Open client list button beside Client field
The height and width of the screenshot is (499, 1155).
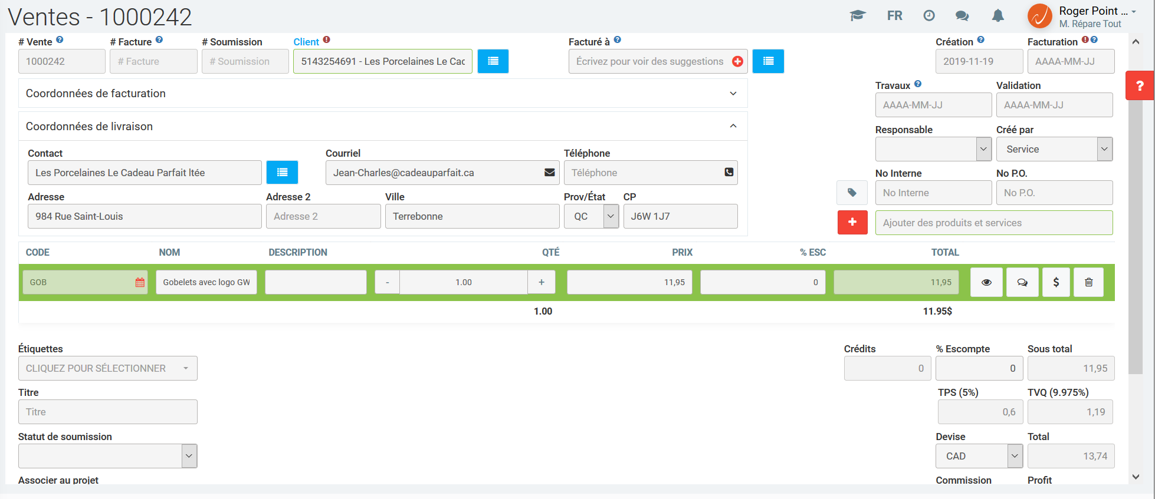click(493, 61)
